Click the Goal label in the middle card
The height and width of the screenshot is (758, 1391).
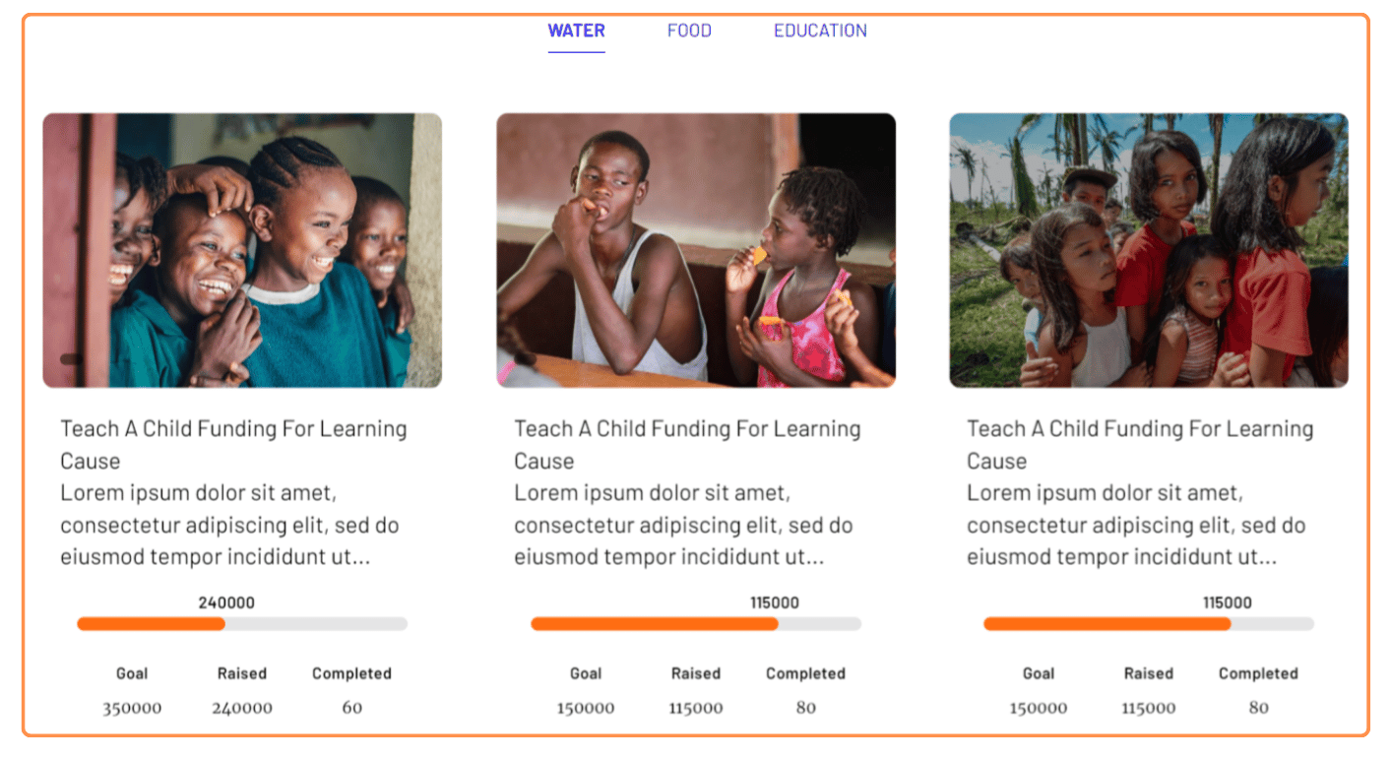586,674
